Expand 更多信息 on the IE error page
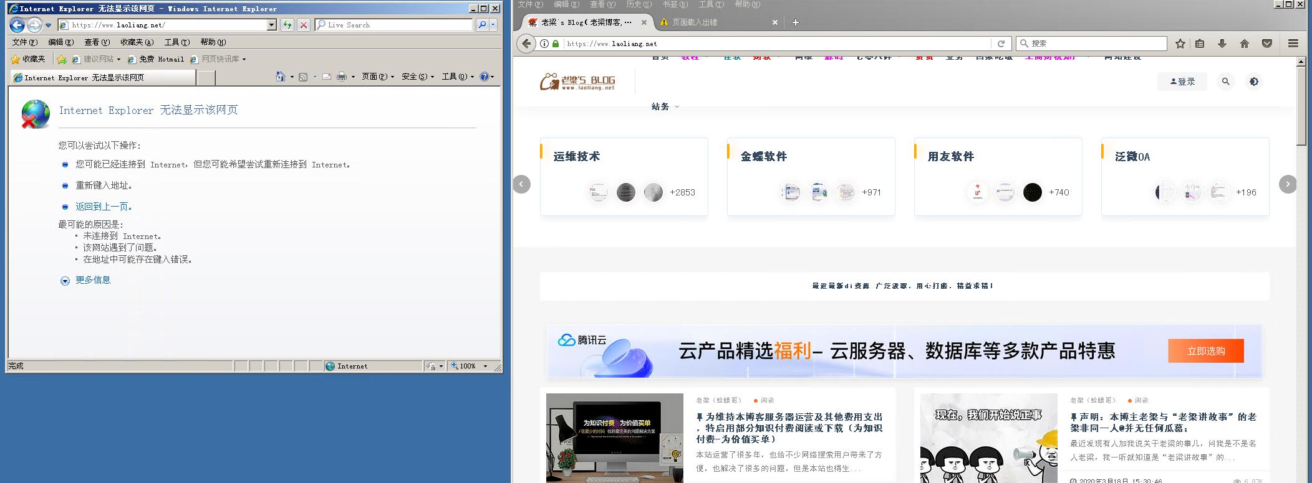This screenshot has height=483, width=1312. pos(92,280)
